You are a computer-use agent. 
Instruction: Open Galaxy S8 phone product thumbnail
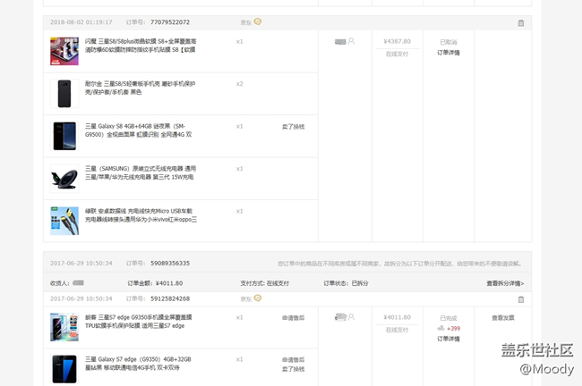[x=64, y=136]
